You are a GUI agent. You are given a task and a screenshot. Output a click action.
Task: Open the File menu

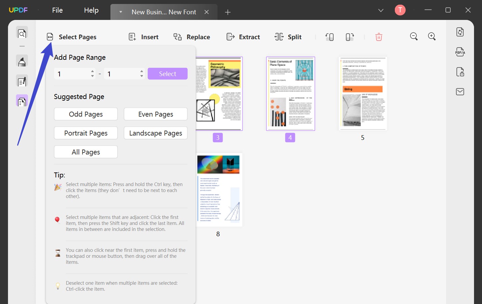click(58, 10)
